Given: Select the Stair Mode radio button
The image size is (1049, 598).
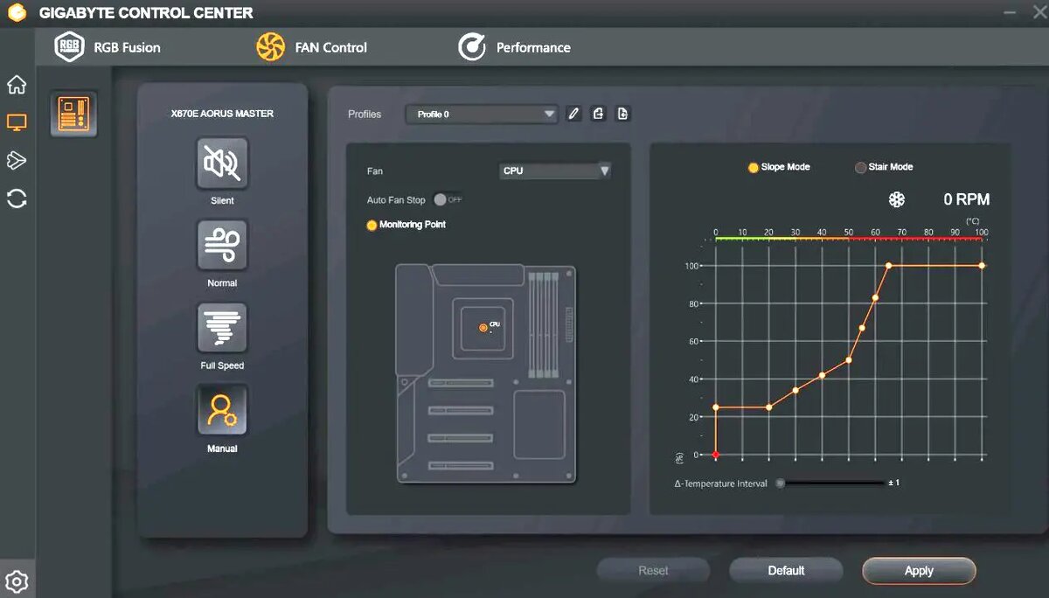Looking at the screenshot, I should (860, 167).
